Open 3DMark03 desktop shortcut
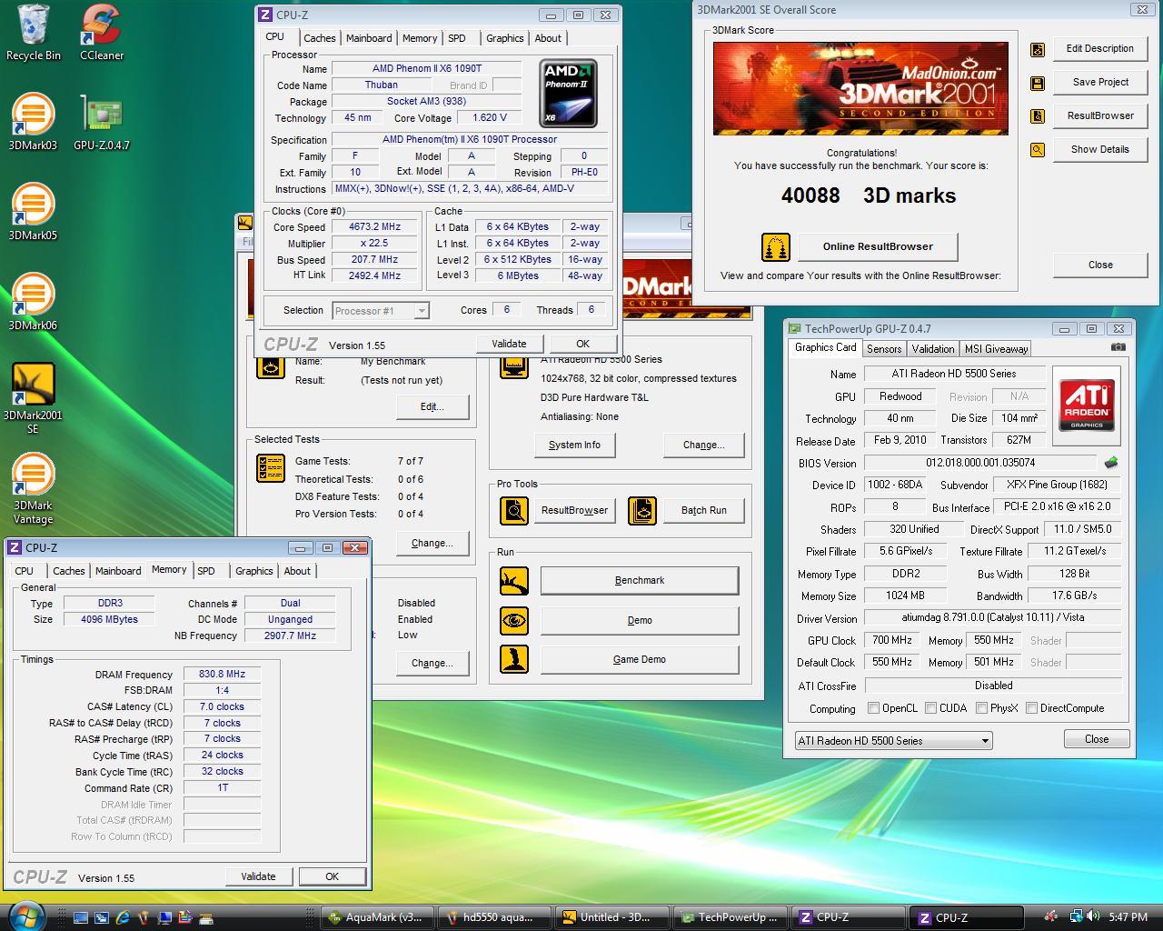The image size is (1163, 931). point(33,121)
